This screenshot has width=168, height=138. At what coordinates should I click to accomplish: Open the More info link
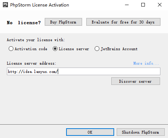click(x=146, y=63)
